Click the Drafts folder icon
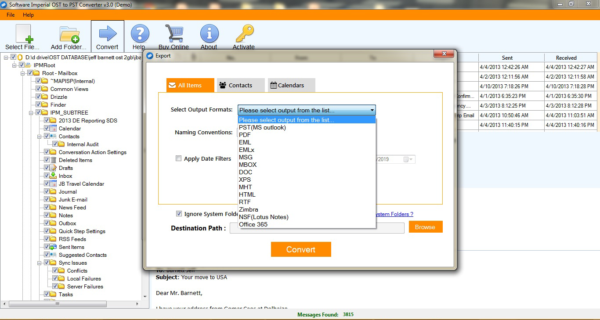Viewport: 600px width, 320px height. click(52, 168)
